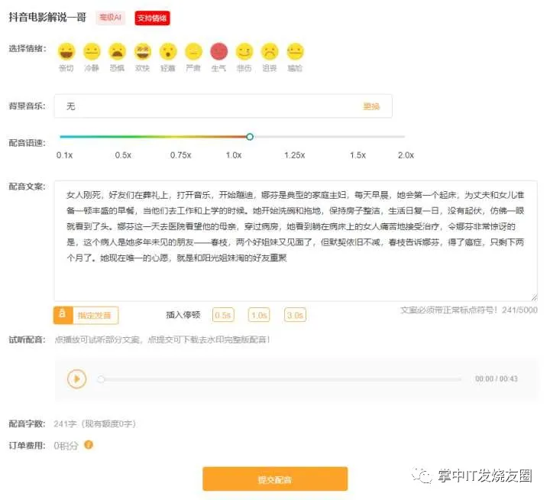Click the 指定发音 pronunciation button
This screenshot has width=550, height=500.
coord(86,314)
